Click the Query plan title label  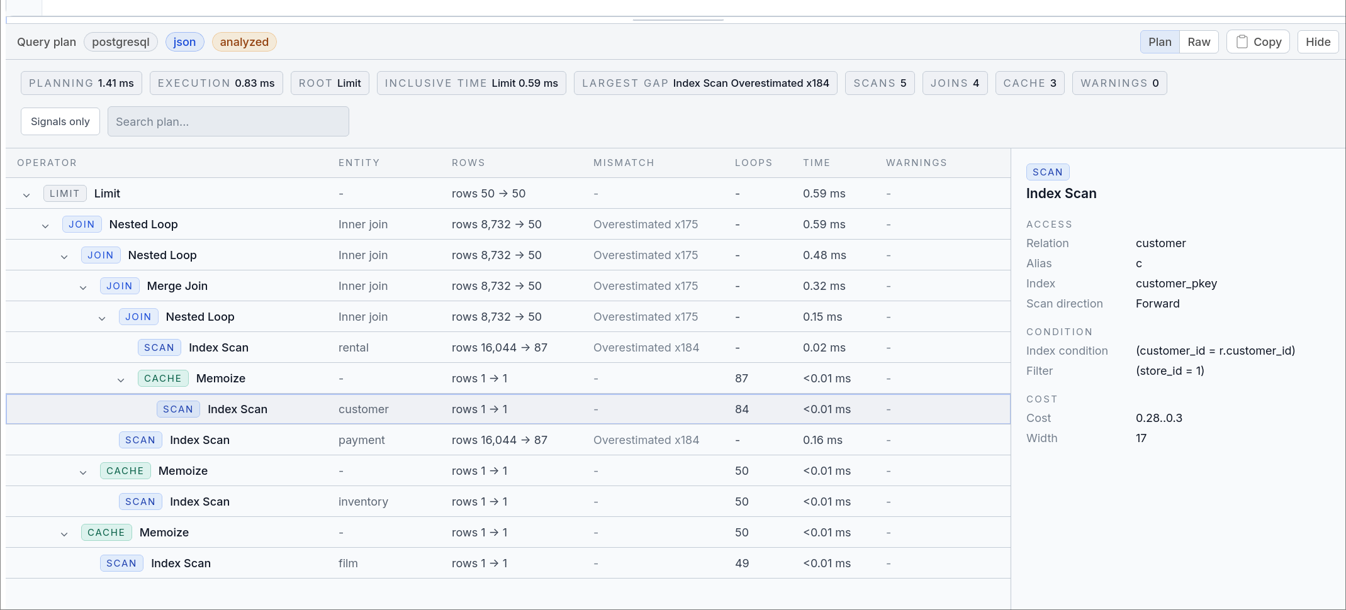point(47,42)
